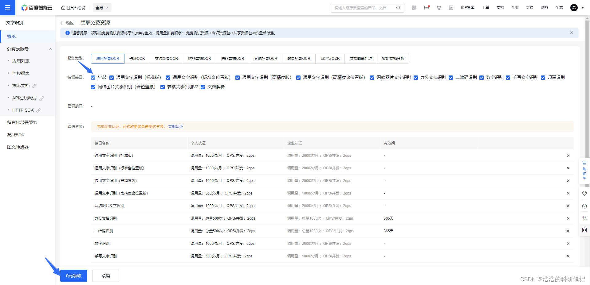Remove the 通用文字识别（标准含位置版） row
Screen dimensions: 590x285
tap(568, 168)
